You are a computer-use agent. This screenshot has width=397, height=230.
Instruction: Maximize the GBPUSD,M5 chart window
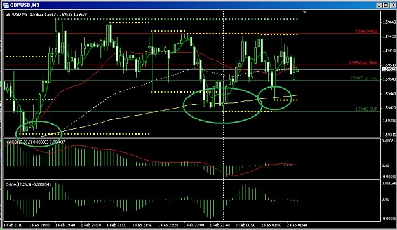click(386, 5)
